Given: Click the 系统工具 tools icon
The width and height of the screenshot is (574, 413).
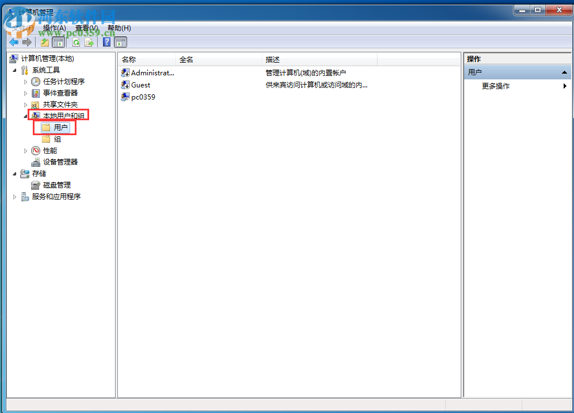Looking at the screenshot, I should click(x=25, y=70).
